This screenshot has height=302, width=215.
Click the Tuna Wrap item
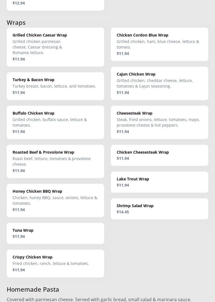[x=55, y=233]
